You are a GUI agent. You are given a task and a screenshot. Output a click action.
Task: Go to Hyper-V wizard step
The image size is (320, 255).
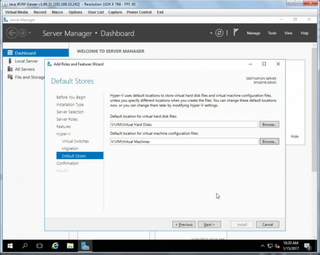pos(64,134)
